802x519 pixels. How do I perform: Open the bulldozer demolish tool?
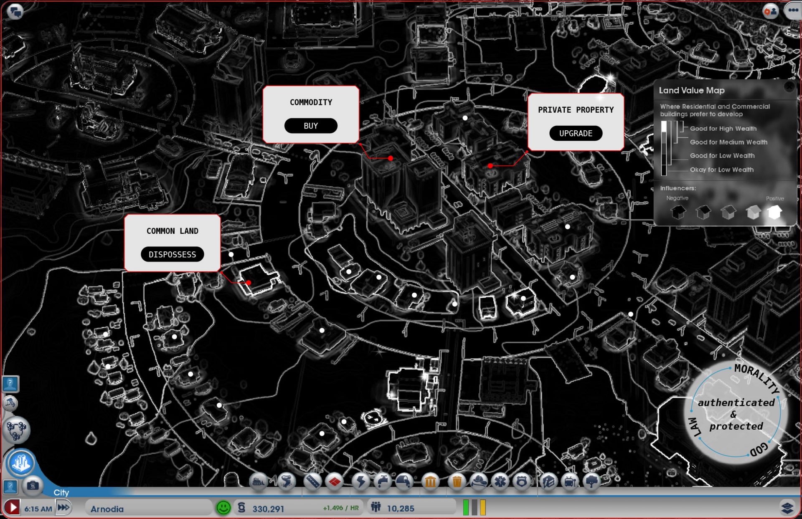[x=259, y=482]
